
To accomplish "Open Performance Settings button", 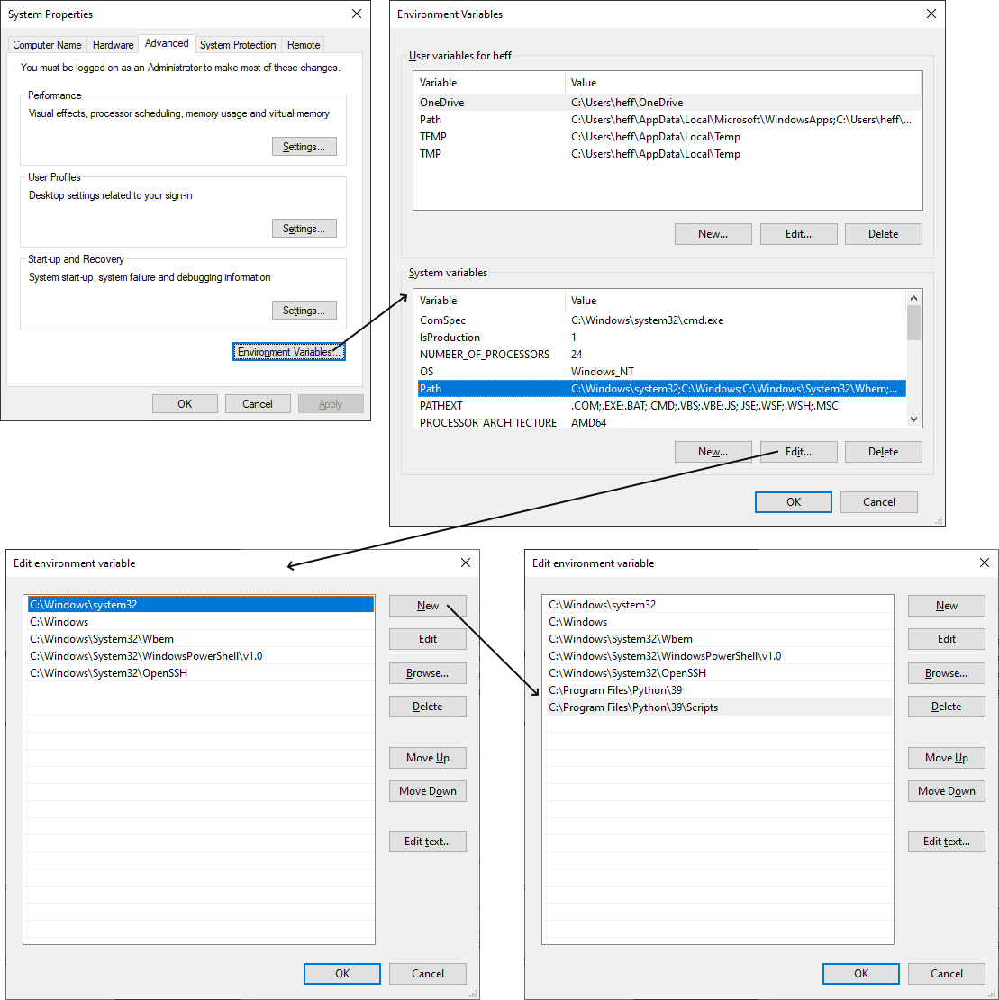I will (304, 147).
